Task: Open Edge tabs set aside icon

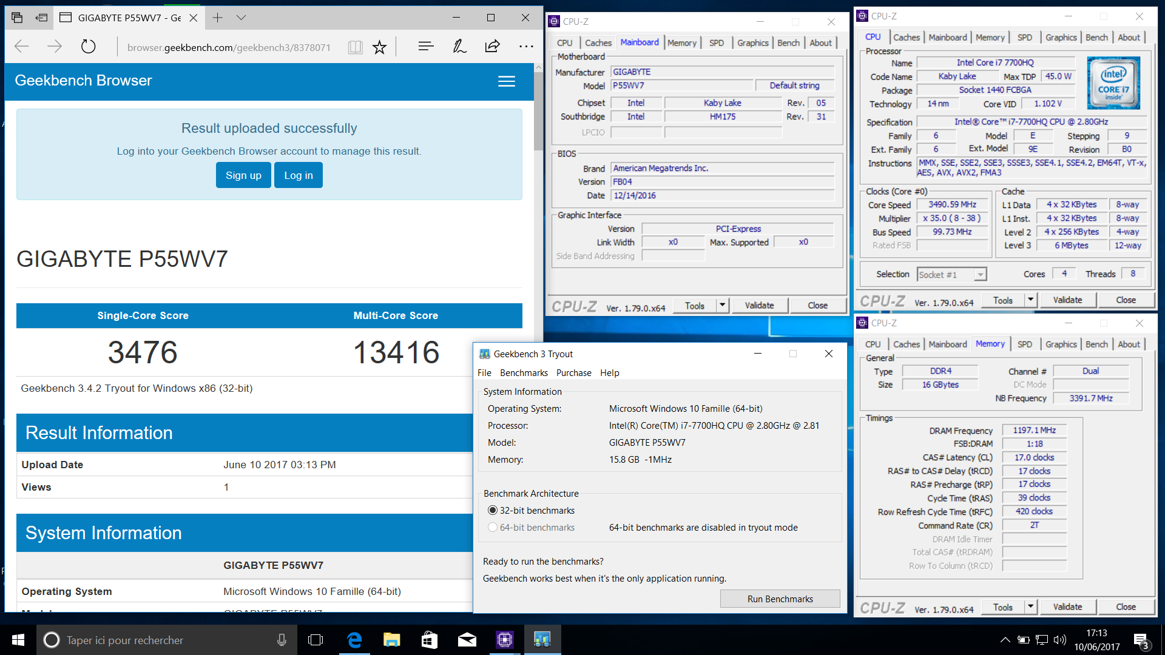Action: point(17,18)
